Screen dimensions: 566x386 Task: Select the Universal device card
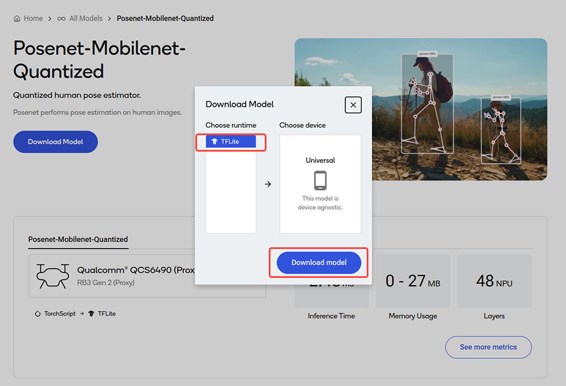tap(320, 184)
